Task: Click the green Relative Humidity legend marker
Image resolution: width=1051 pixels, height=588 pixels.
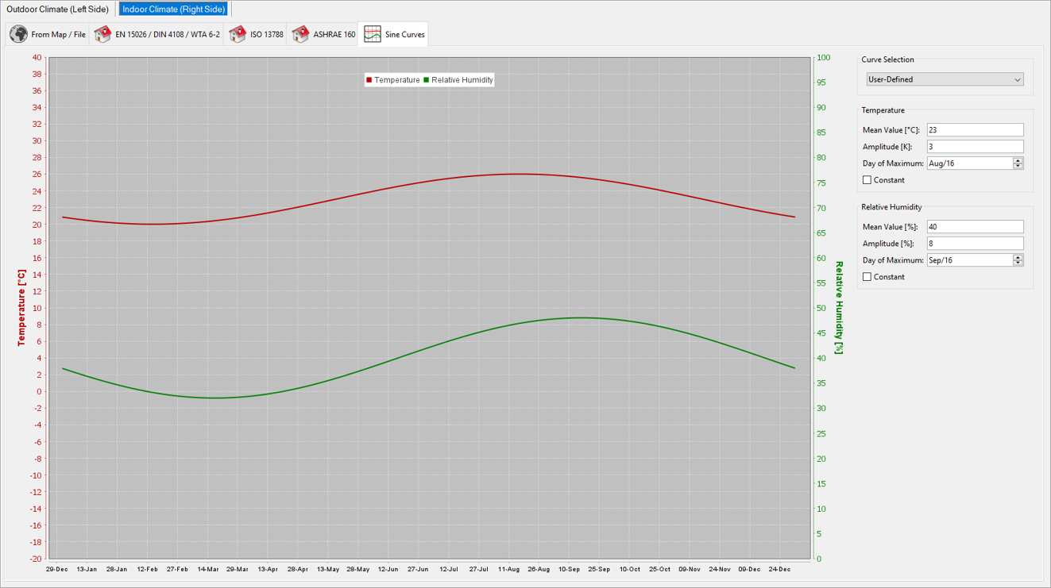Action: [x=427, y=80]
